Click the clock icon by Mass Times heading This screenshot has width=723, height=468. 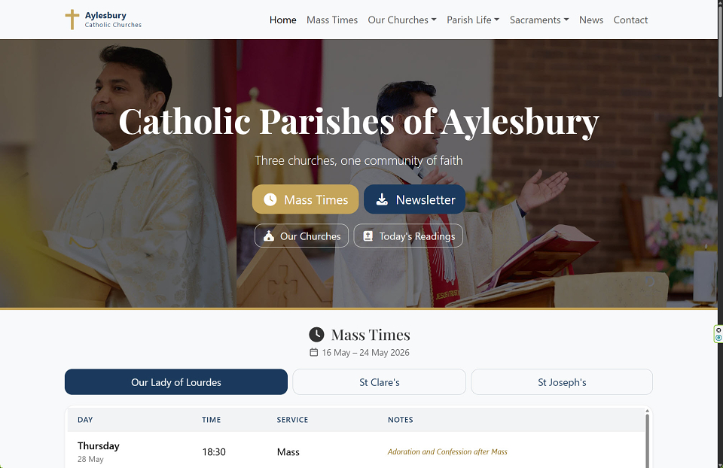[316, 334]
